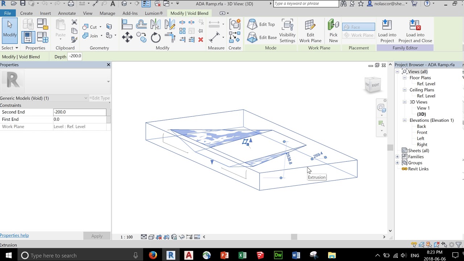Click the Match Type Properties brush icon
Screen dimensions: 464x261
74,40
